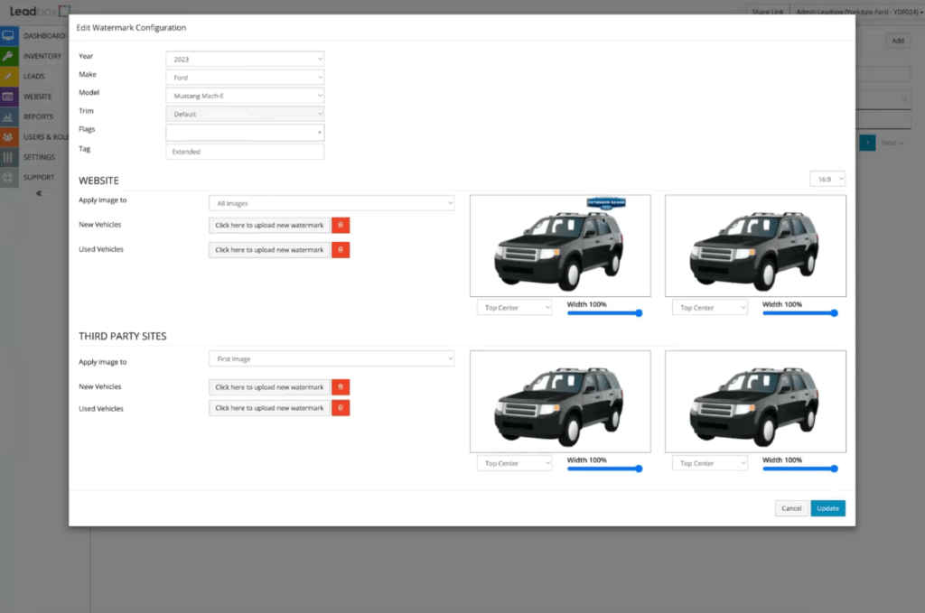The height and width of the screenshot is (613, 925).
Task: Click the Users & Roles icon in sidebar
Action: 8,136
